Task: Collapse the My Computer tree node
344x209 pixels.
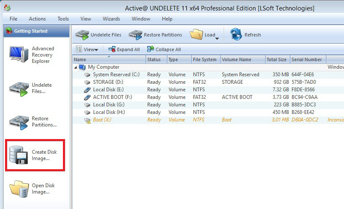Action: click(76, 67)
